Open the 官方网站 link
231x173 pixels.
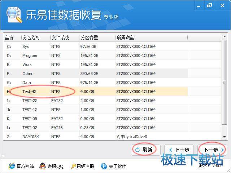(x=25, y=166)
